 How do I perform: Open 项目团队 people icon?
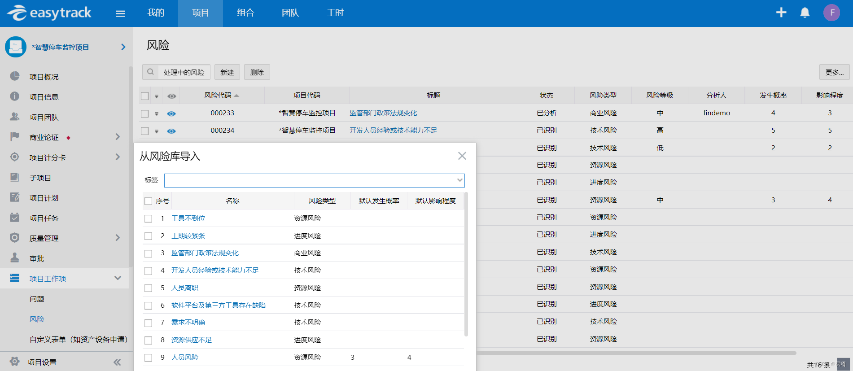point(15,117)
